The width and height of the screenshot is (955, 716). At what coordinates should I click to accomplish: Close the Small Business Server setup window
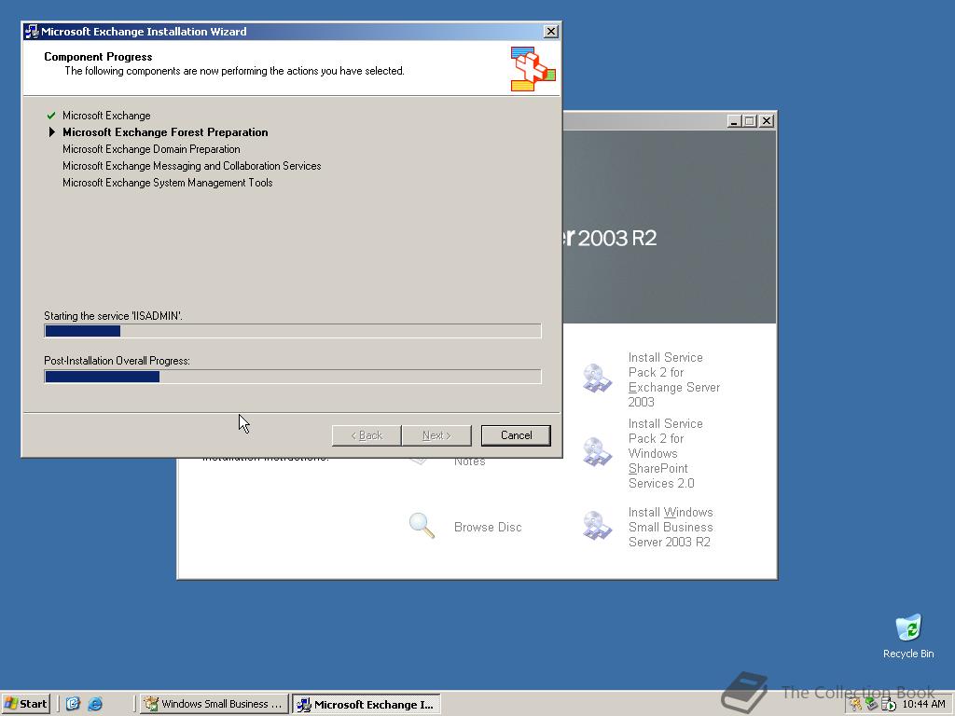tap(767, 121)
